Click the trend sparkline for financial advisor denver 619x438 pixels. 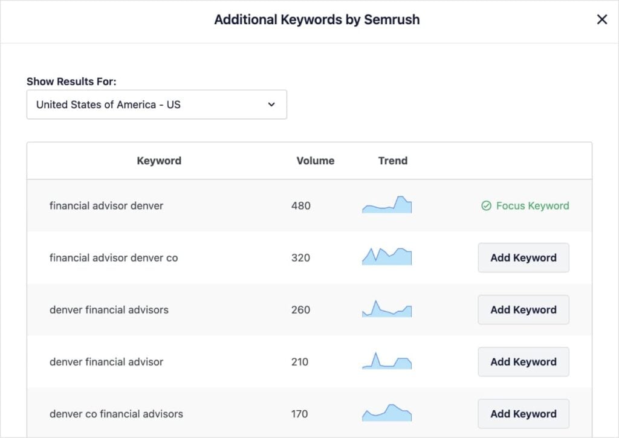(387, 205)
